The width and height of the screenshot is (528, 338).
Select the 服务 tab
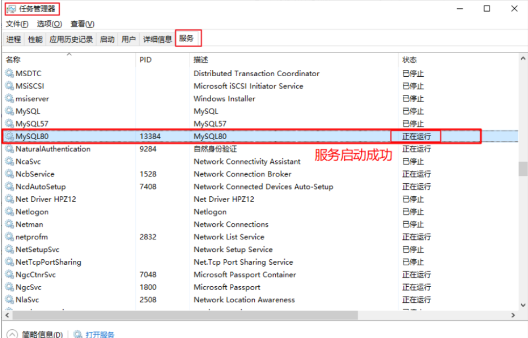coord(187,38)
